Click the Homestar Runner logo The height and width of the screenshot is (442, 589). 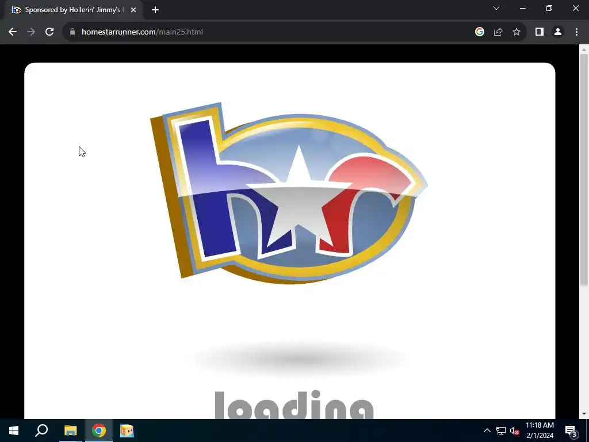tap(289, 193)
